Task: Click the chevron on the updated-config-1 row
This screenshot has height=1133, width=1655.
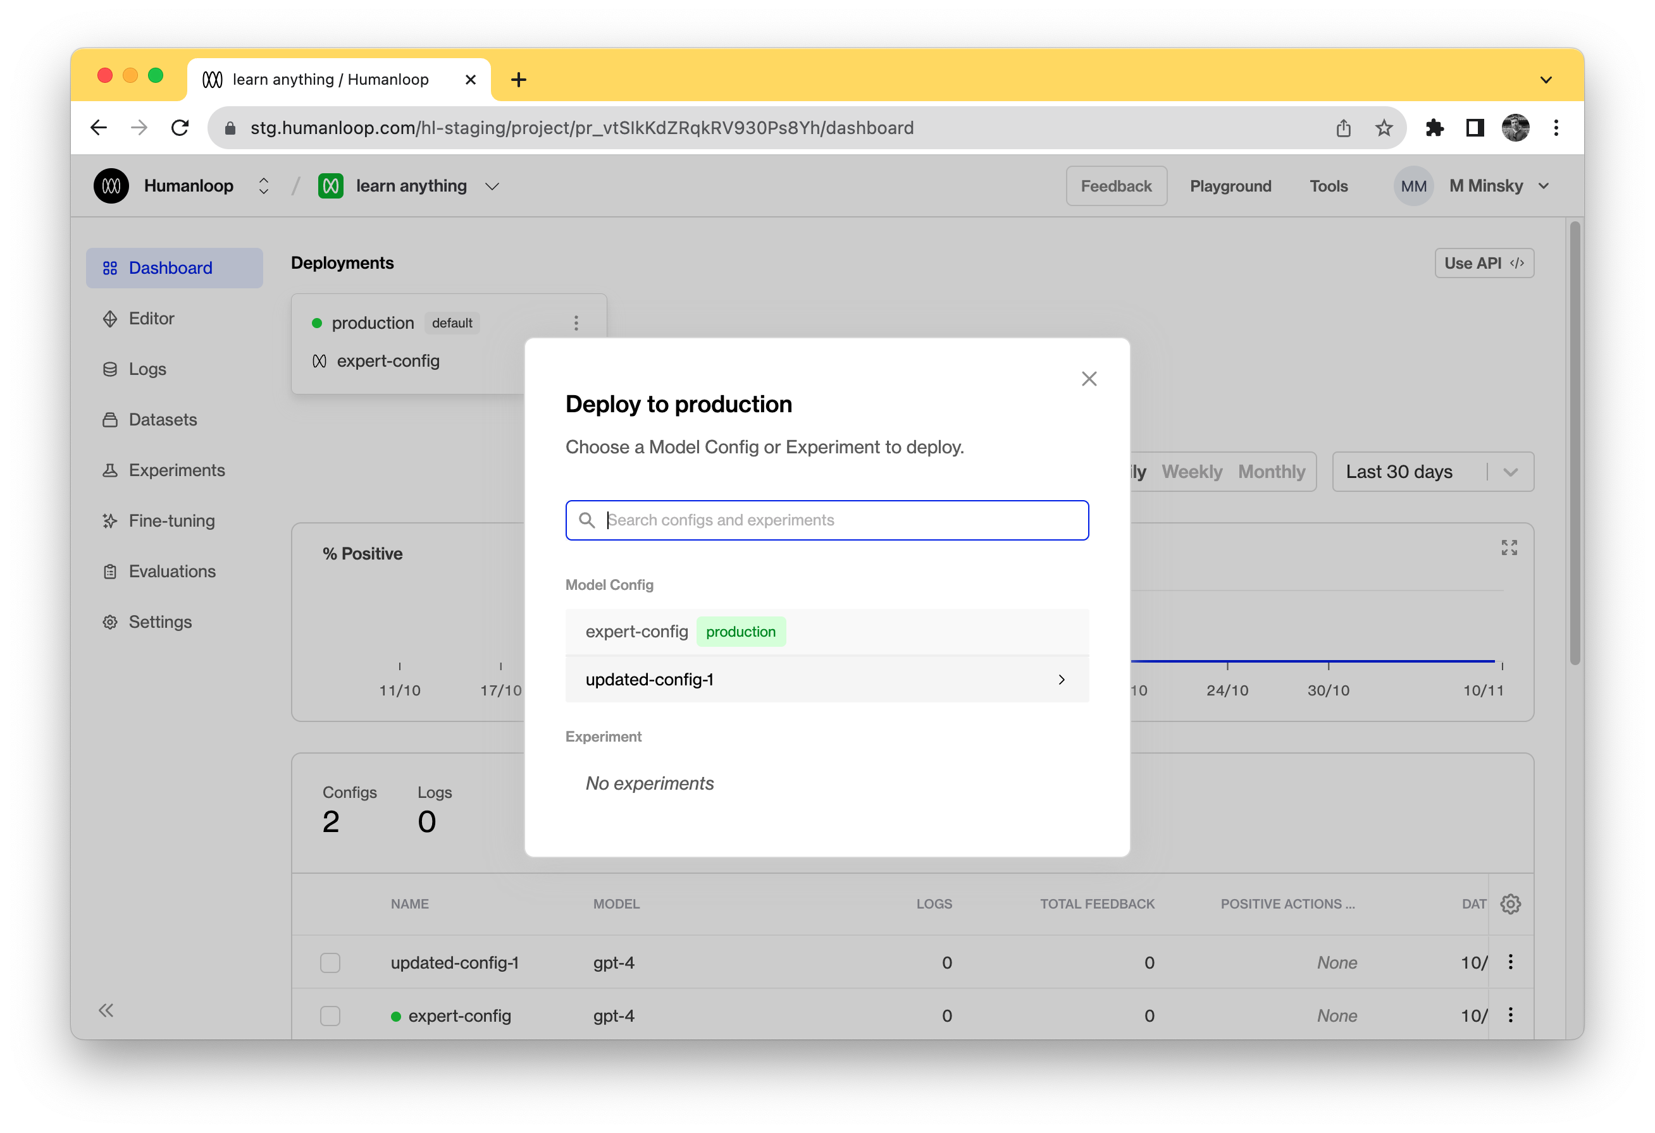Action: [x=1061, y=680]
